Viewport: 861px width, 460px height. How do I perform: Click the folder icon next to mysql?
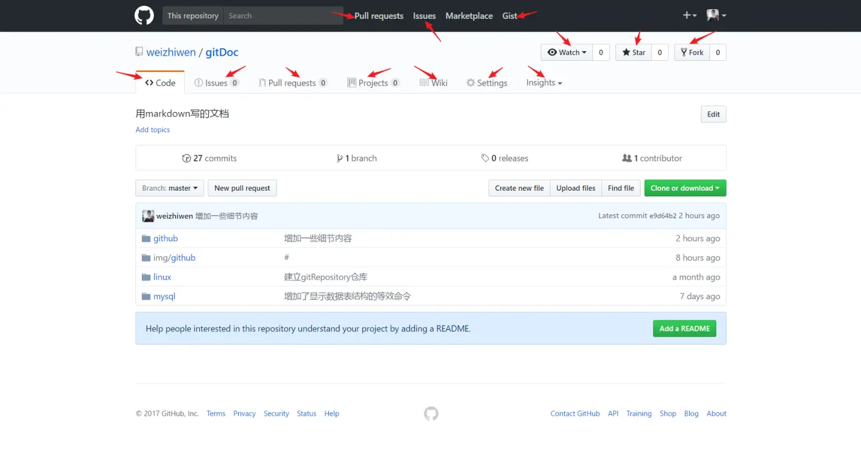point(146,296)
